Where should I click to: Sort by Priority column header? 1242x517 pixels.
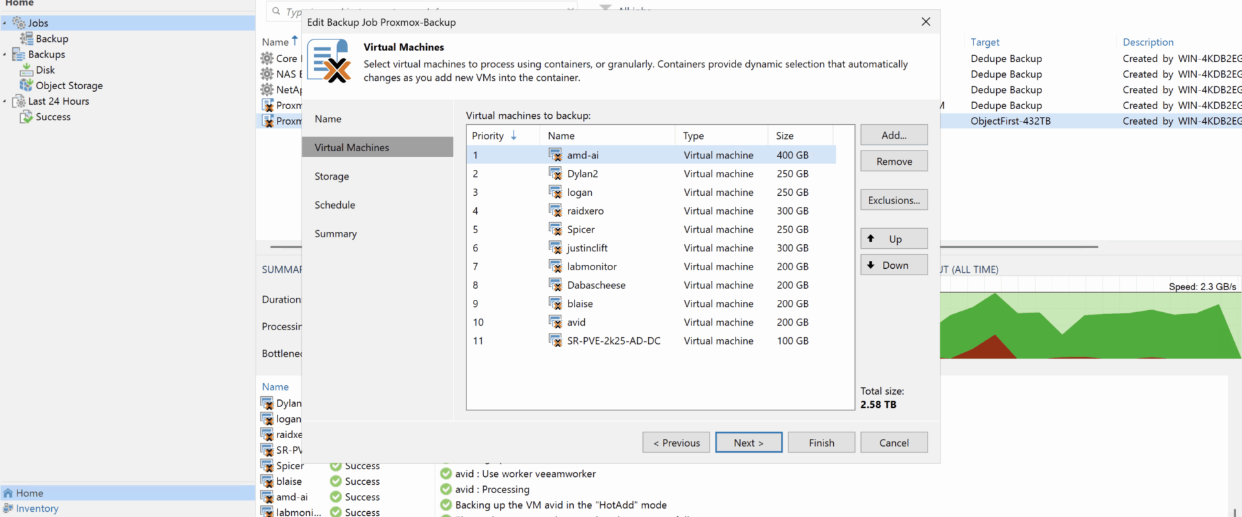(x=503, y=136)
